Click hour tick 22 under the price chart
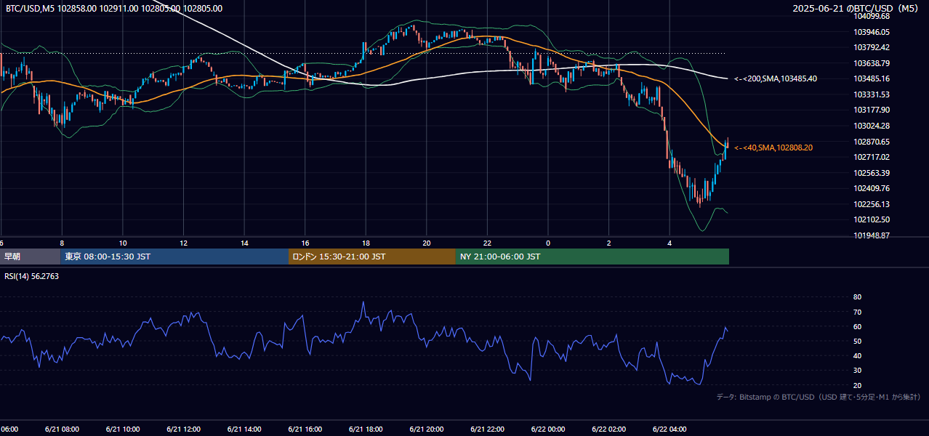The image size is (929, 436). [x=487, y=243]
